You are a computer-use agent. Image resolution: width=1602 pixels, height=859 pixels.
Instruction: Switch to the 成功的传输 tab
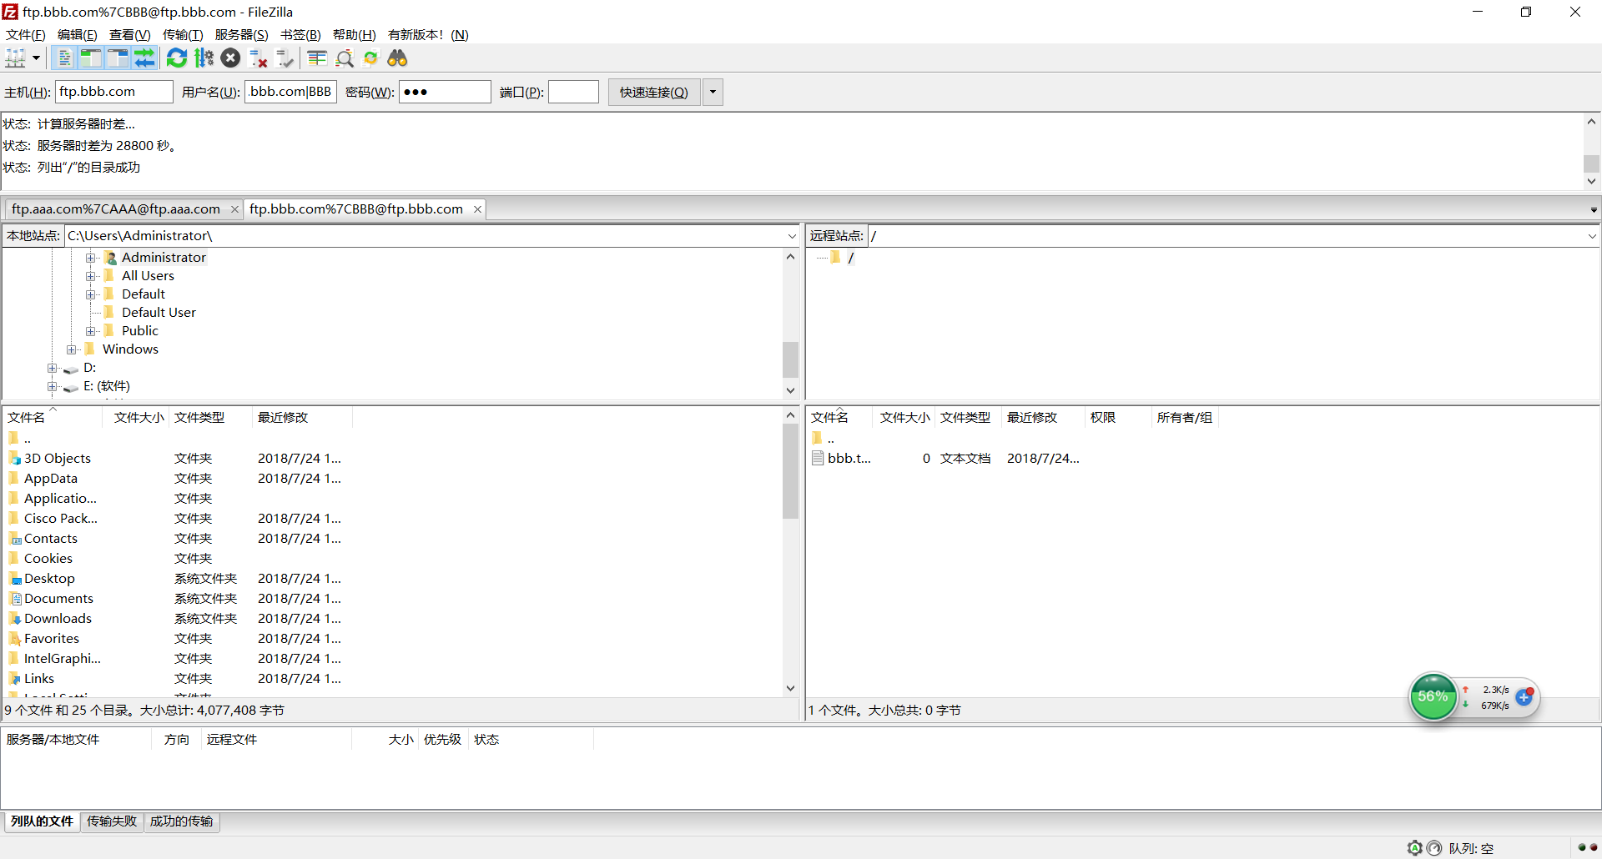pos(181,821)
